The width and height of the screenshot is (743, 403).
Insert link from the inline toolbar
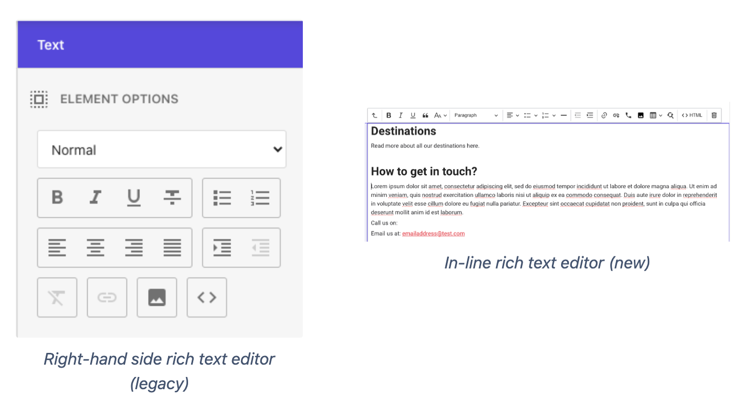604,115
